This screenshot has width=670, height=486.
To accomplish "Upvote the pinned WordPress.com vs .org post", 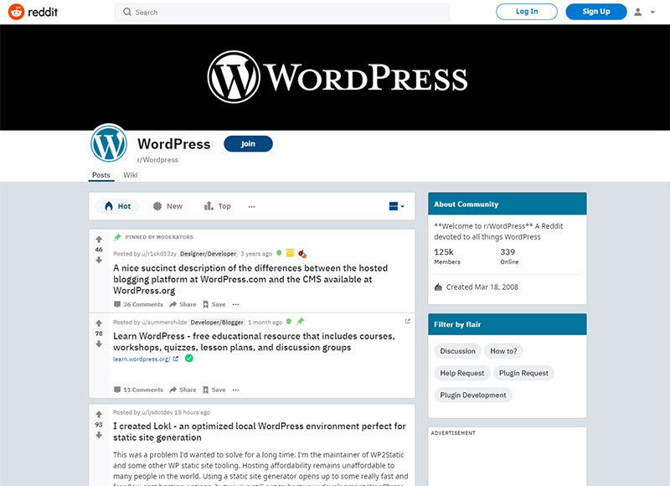I will (x=99, y=240).
